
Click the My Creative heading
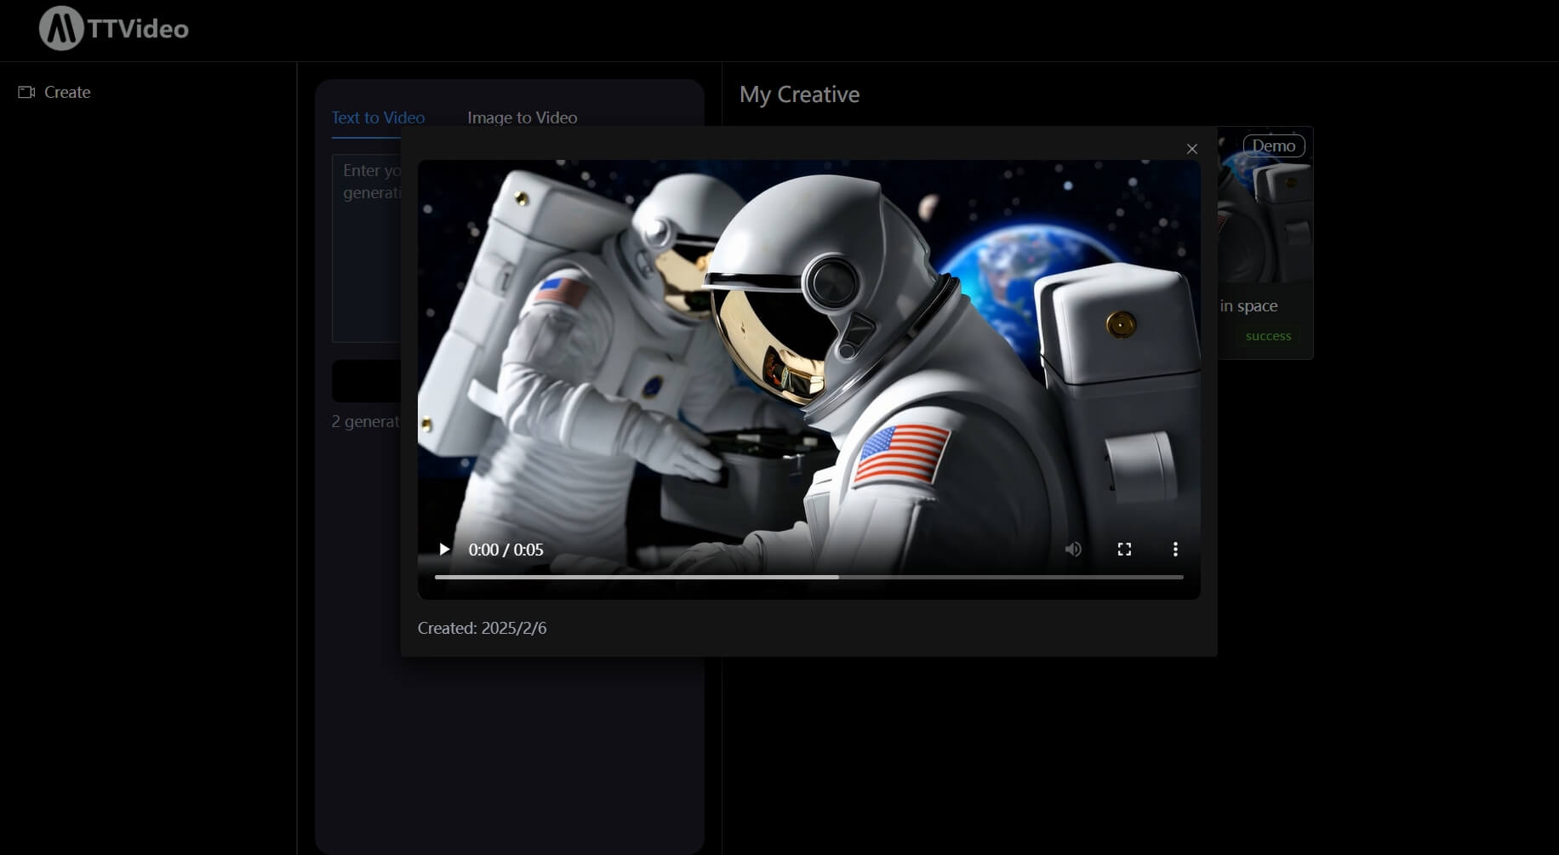click(799, 94)
